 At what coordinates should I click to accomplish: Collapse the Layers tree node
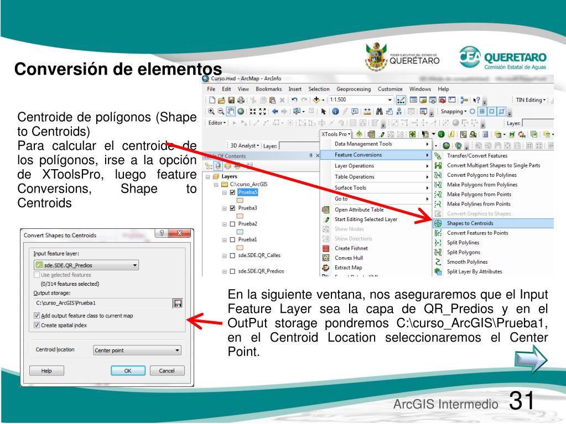pyautogui.click(x=208, y=177)
